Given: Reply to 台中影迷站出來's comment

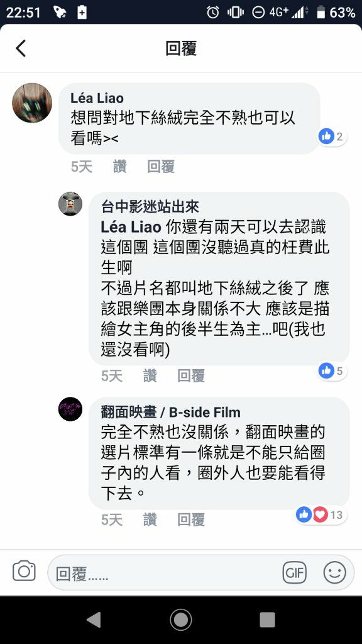Looking at the screenshot, I should pyautogui.click(x=191, y=375).
